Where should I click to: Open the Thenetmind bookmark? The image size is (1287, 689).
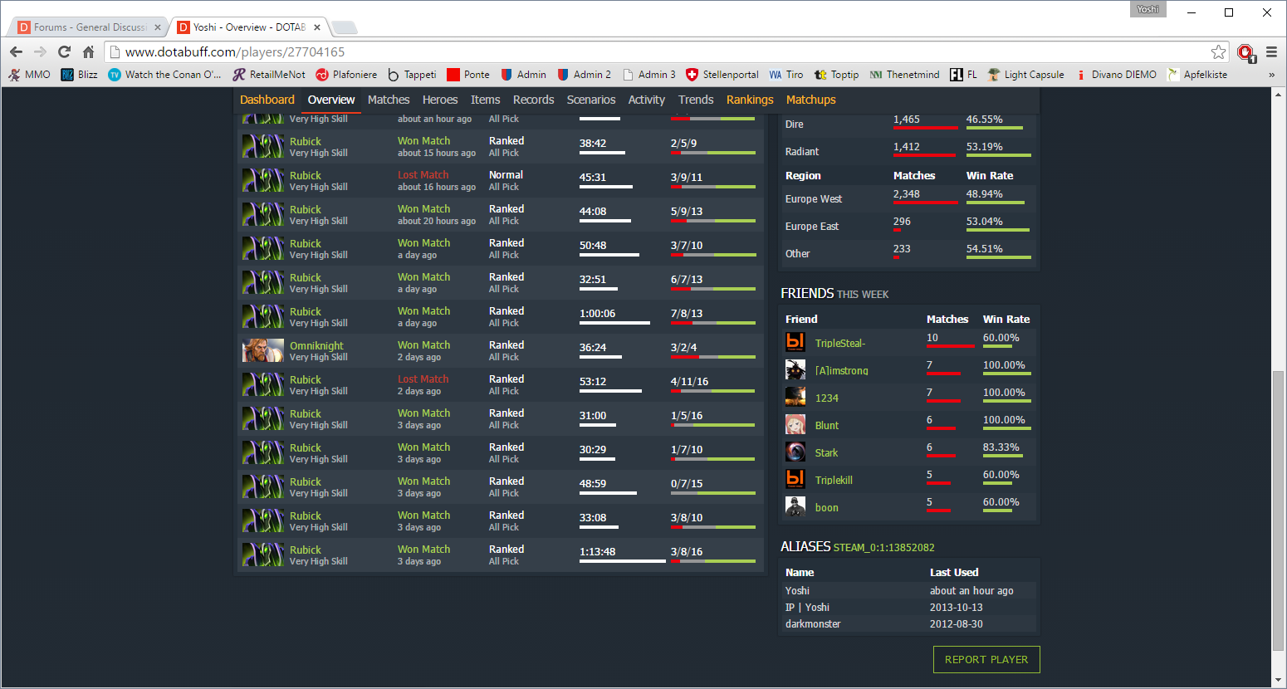904,75
